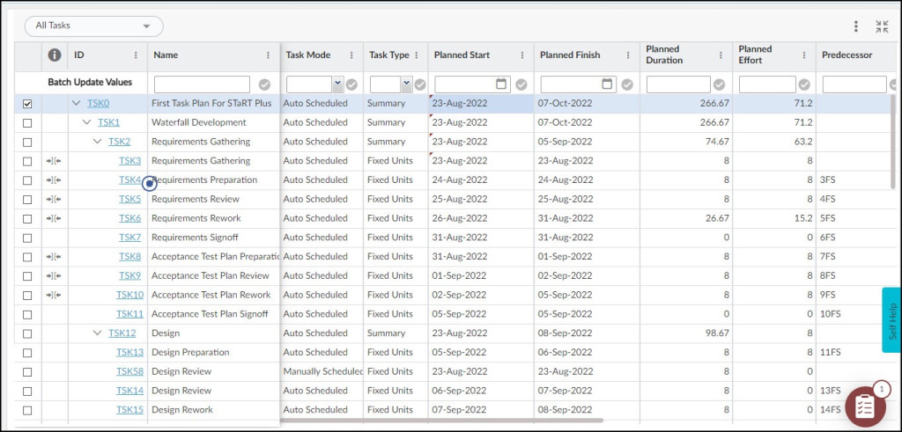Select checkbox for TSK7 Requirements Signoff
902x432 pixels.
(x=27, y=238)
